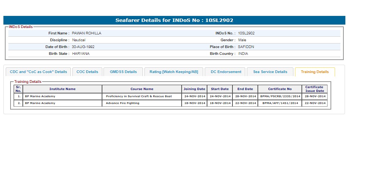Click the Start Date 24-NOV-2014 cell
Image resolution: width=381 pixels, height=174 pixels.
tap(220, 96)
